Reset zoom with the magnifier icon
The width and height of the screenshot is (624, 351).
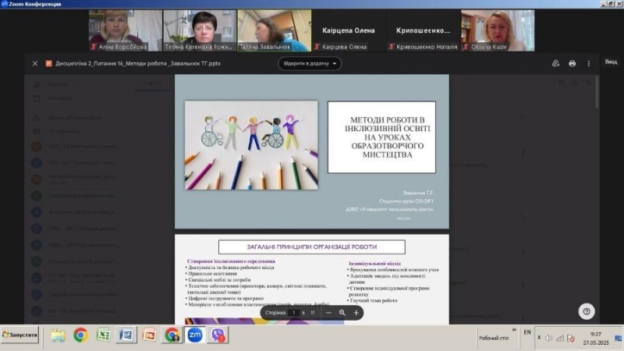click(342, 312)
